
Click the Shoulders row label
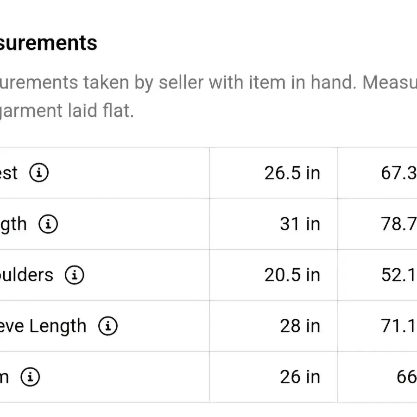pos(26,275)
